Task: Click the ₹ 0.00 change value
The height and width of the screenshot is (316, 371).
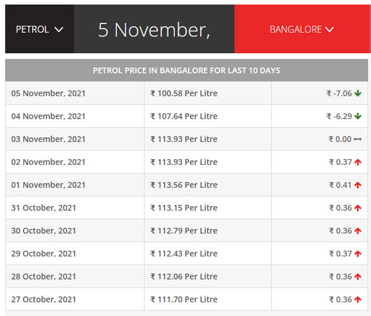Action: click(340, 139)
